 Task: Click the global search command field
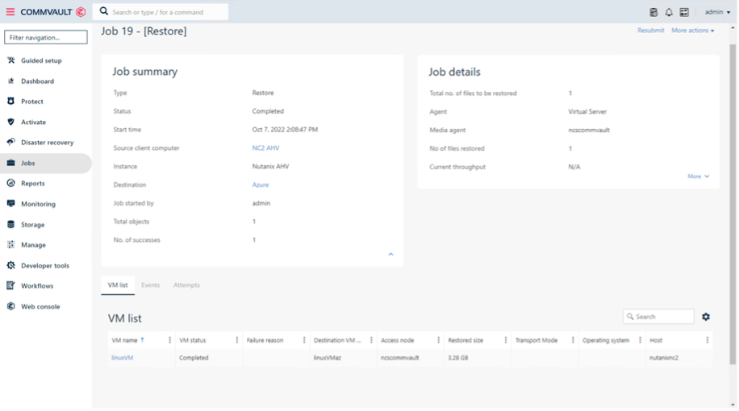click(161, 12)
